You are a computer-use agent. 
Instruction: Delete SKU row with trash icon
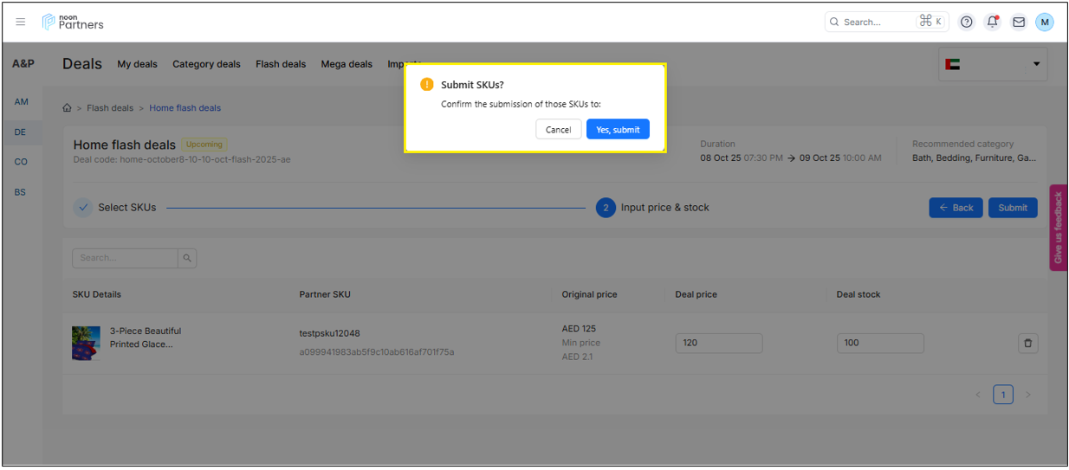tap(1027, 344)
